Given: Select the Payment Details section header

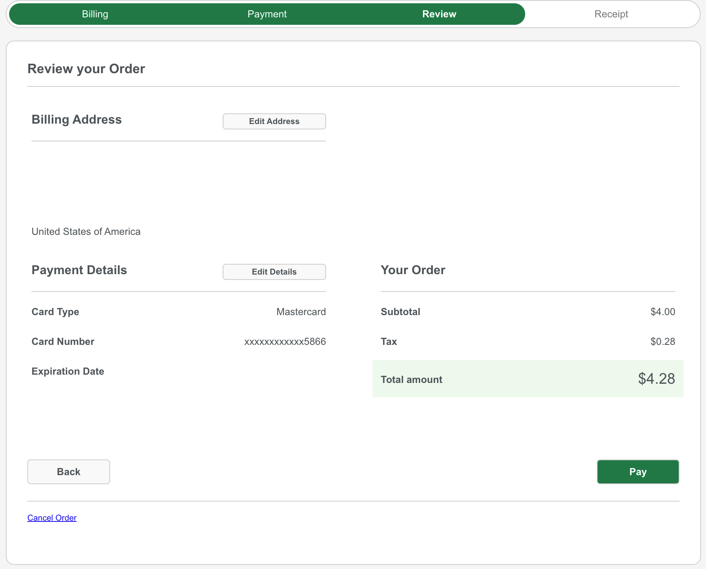Looking at the screenshot, I should (79, 270).
